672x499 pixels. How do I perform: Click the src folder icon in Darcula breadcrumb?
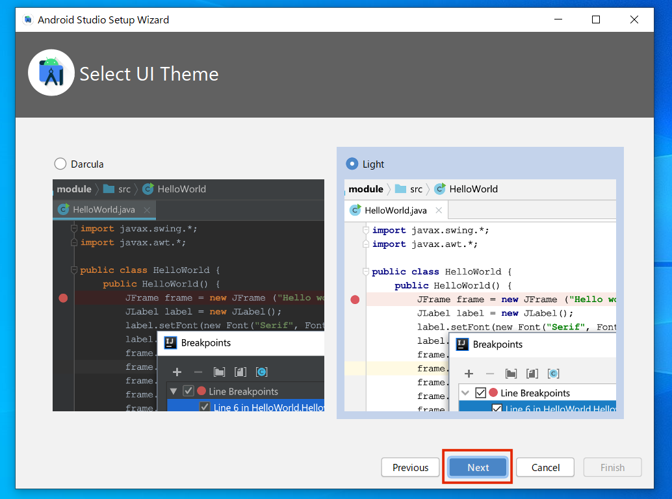(108, 189)
